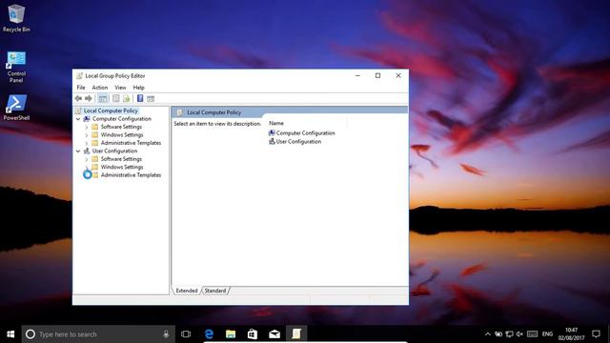The height and width of the screenshot is (343, 610).
Task: Click User Configuration label in the Name list
Action: click(x=298, y=142)
